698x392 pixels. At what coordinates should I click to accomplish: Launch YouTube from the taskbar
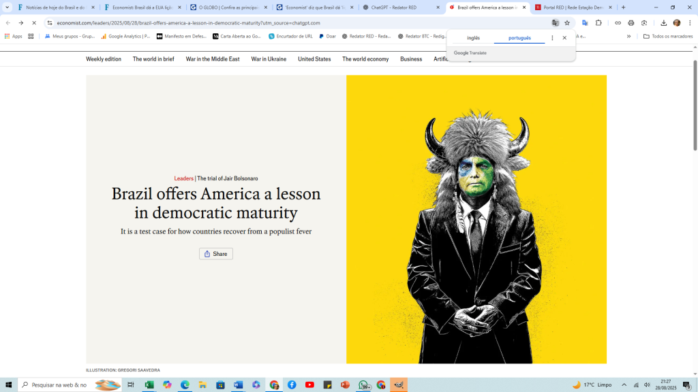(x=309, y=385)
